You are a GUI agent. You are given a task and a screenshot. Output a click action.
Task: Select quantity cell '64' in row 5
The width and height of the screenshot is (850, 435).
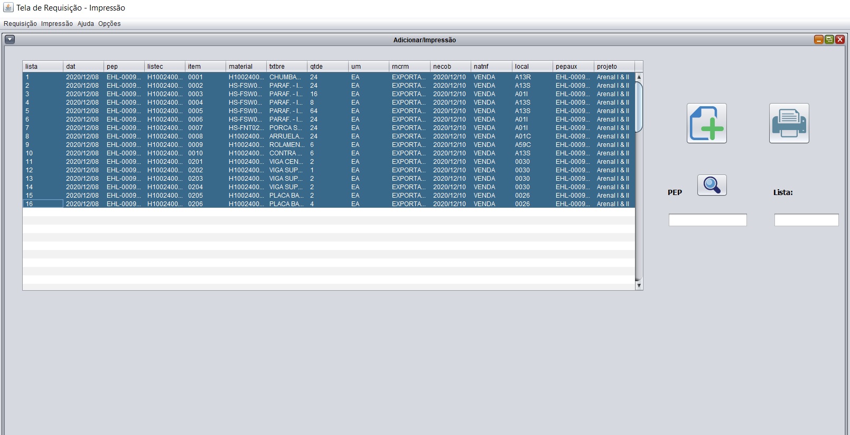point(328,111)
